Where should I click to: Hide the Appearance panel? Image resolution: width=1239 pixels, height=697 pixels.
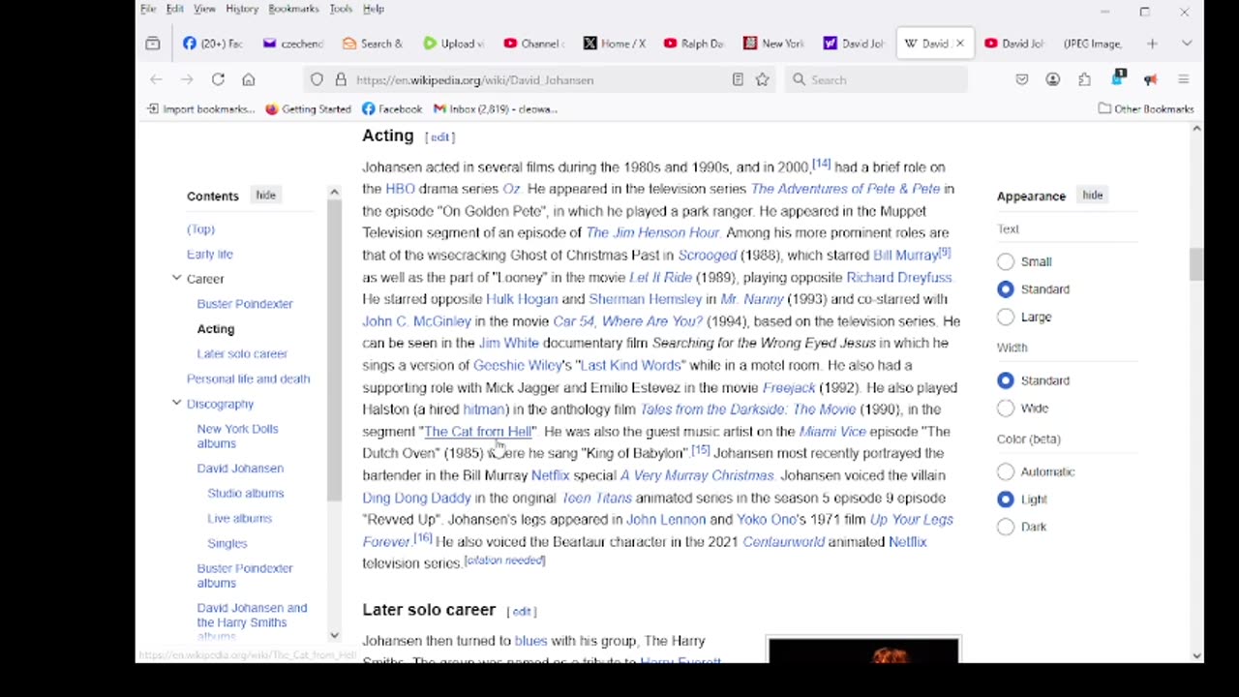tap(1092, 195)
